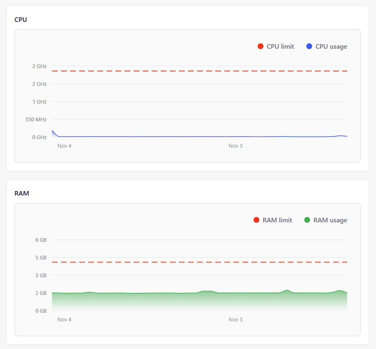This screenshot has width=376, height=349.
Task: Select the CPU section heading
Action: [x=21, y=20]
